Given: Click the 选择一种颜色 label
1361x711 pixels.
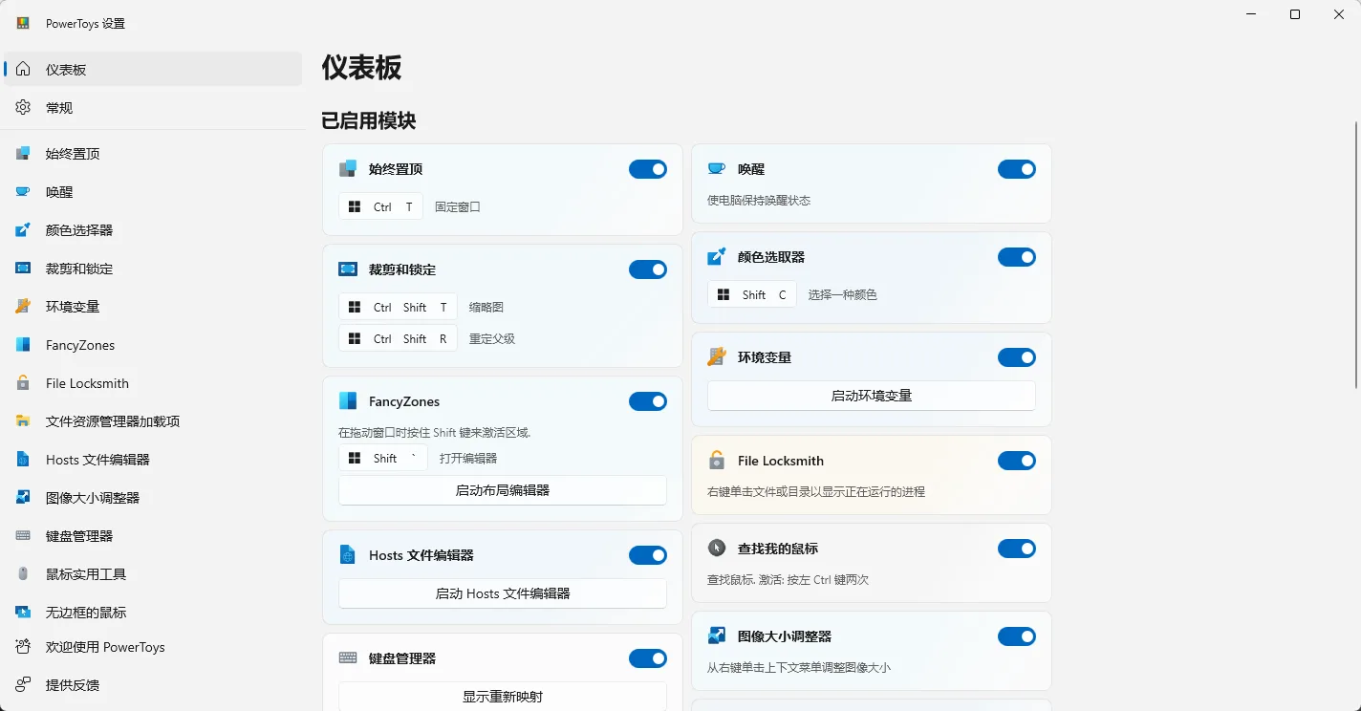Looking at the screenshot, I should [x=843, y=295].
